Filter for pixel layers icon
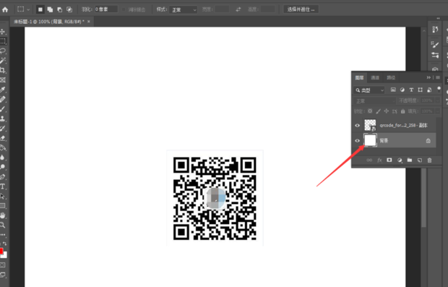Image resolution: width=448 pixels, height=287 pixels. [393, 90]
